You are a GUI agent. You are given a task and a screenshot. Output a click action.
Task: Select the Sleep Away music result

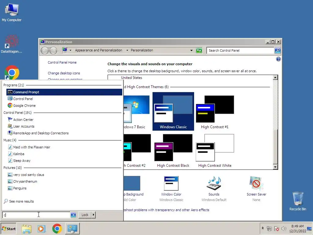[x=22, y=161]
